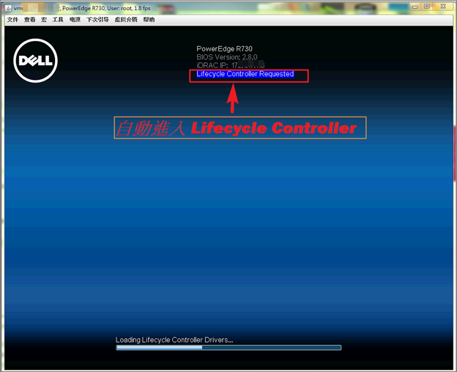The image size is (457, 372).
Task: Click the driver loading progress bar
Action: [x=228, y=348]
